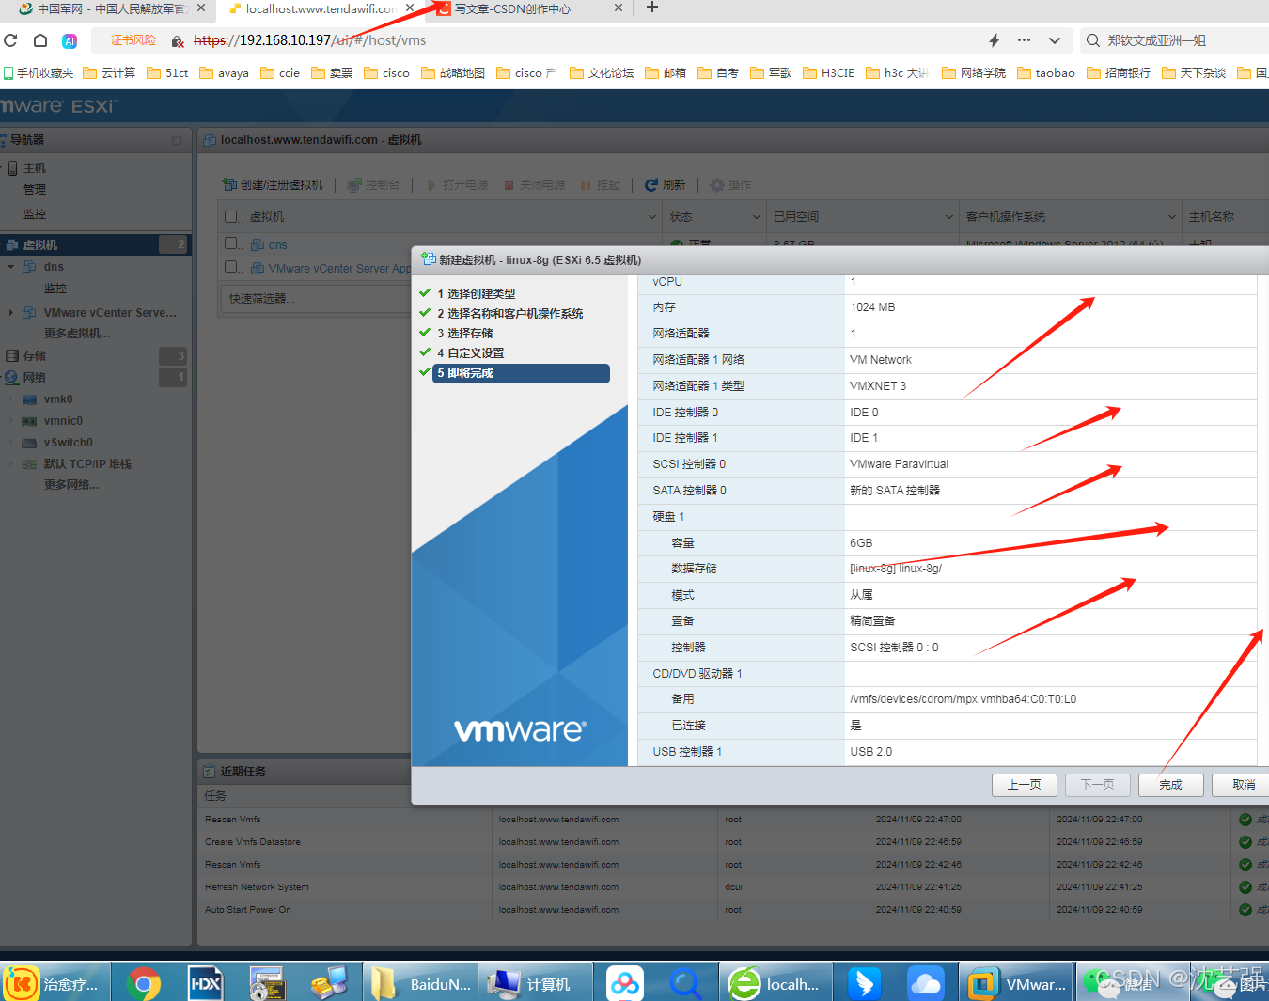Click the search magnifier icon
Viewport: 1269px width, 1001px height.
click(x=1092, y=40)
